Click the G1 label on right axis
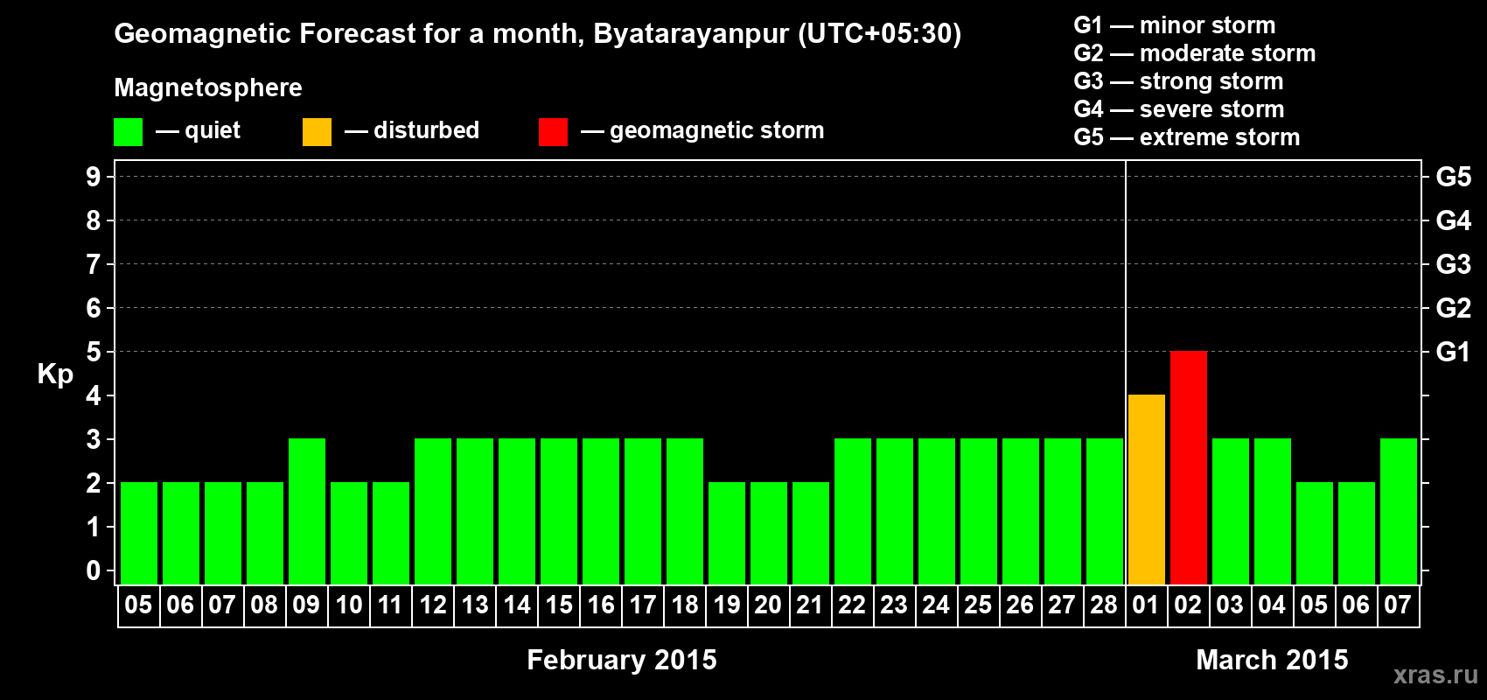The width and height of the screenshot is (1487, 700). coord(1453,352)
